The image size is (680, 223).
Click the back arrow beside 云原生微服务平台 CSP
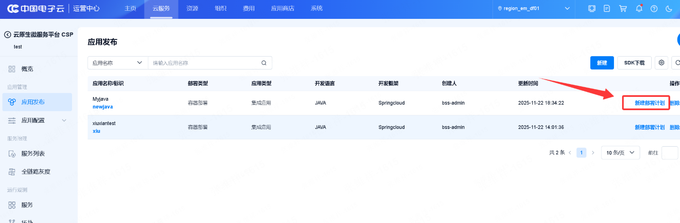point(7,35)
